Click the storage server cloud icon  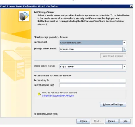click(24, 16)
